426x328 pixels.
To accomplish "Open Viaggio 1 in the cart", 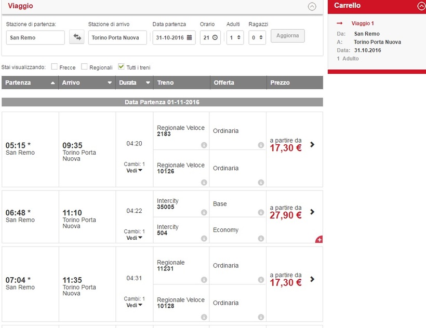I will click(362, 23).
